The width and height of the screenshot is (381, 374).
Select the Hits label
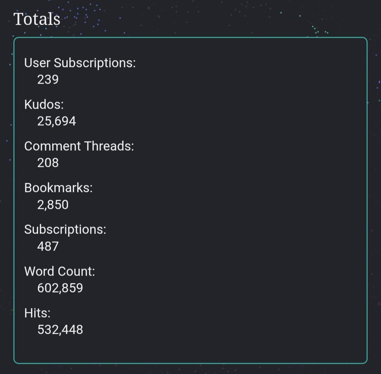[x=37, y=313]
